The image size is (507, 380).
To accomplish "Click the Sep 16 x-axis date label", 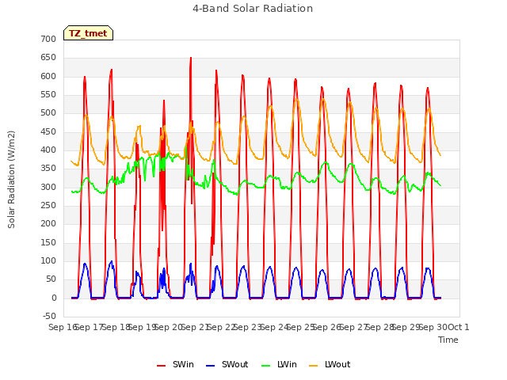I will coord(63,327).
